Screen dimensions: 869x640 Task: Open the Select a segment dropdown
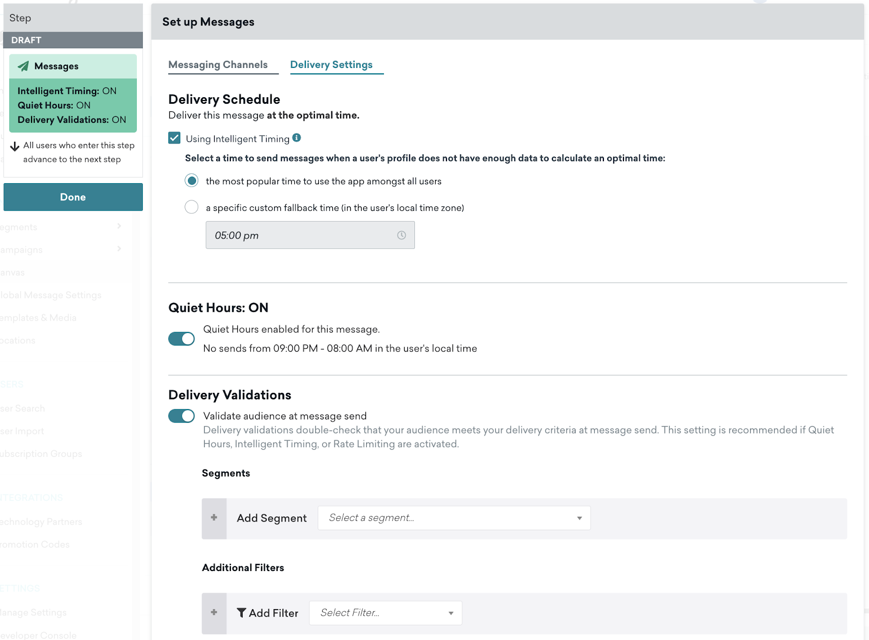(x=454, y=518)
